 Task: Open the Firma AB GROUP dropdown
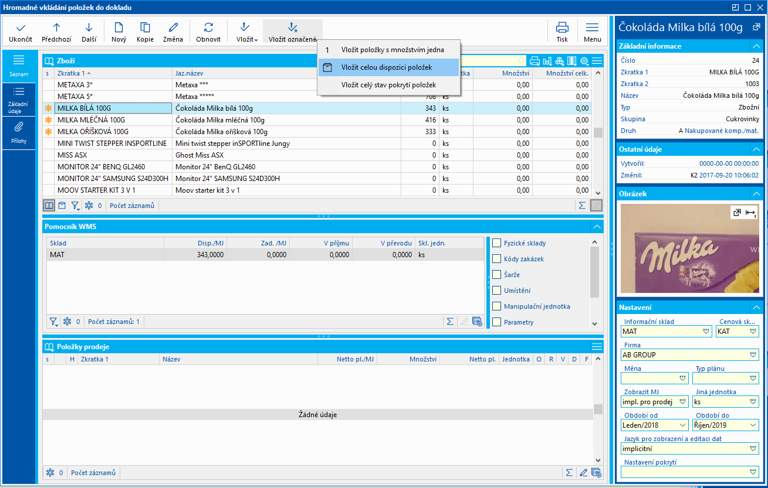coord(753,355)
